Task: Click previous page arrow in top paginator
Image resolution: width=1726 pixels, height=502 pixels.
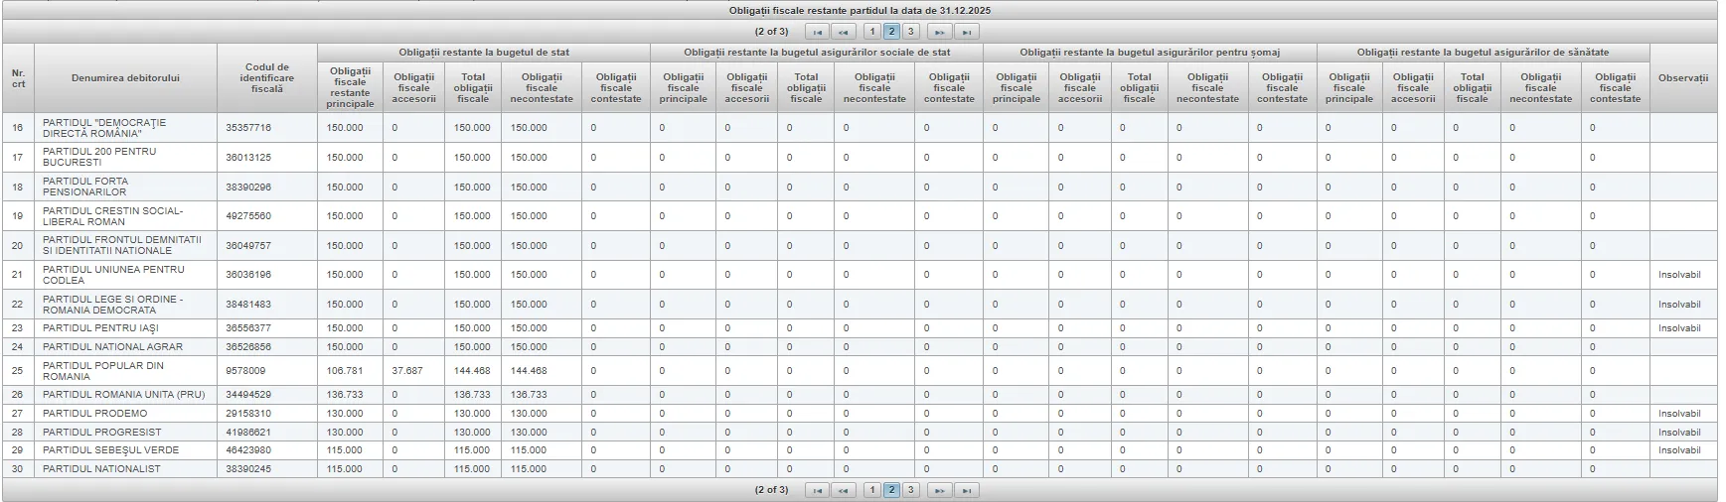Action: (x=844, y=32)
